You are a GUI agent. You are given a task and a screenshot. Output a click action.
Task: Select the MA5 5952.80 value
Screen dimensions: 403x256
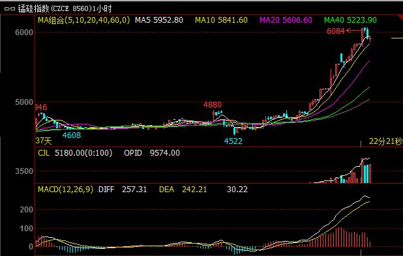click(x=159, y=20)
